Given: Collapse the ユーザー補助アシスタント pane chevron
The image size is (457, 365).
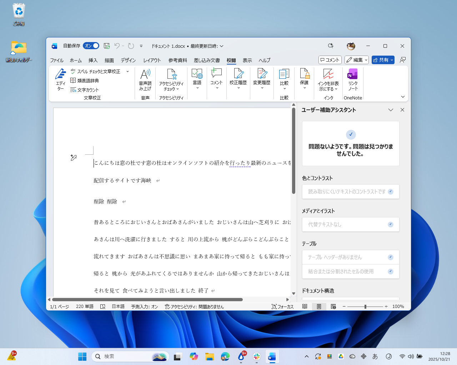Looking at the screenshot, I should coord(391,110).
